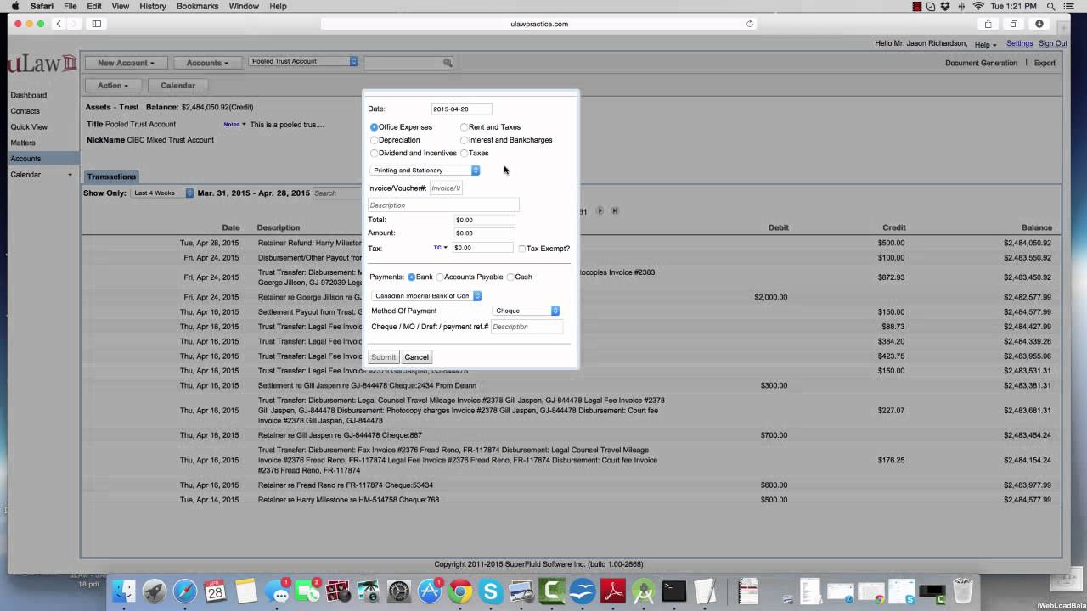Click the Date field showing 2015-04-28

[x=461, y=109]
